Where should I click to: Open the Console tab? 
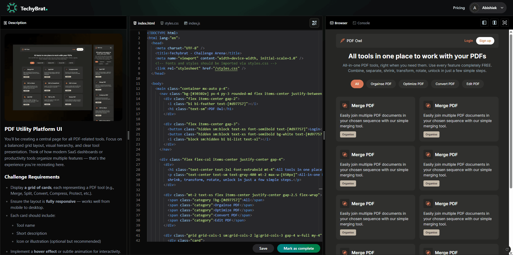[x=361, y=23]
